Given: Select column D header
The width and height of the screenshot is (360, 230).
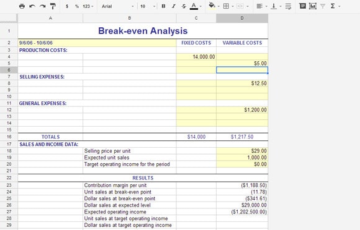Looking at the screenshot, I should coord(242,18).
